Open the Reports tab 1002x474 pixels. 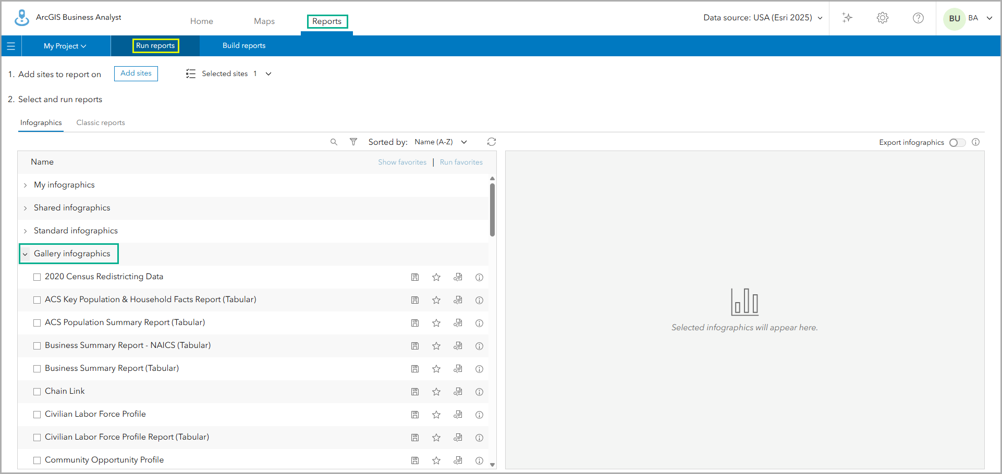tap(327, 21)
